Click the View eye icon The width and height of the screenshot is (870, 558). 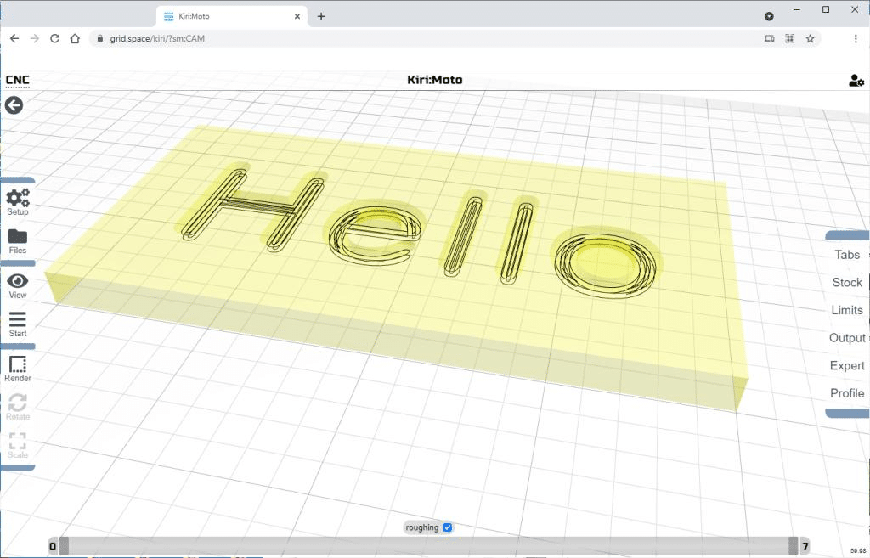(x=18, y=282)
